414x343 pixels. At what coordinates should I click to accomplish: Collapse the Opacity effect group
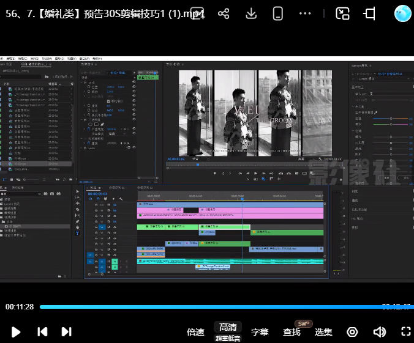click(81, 120)
